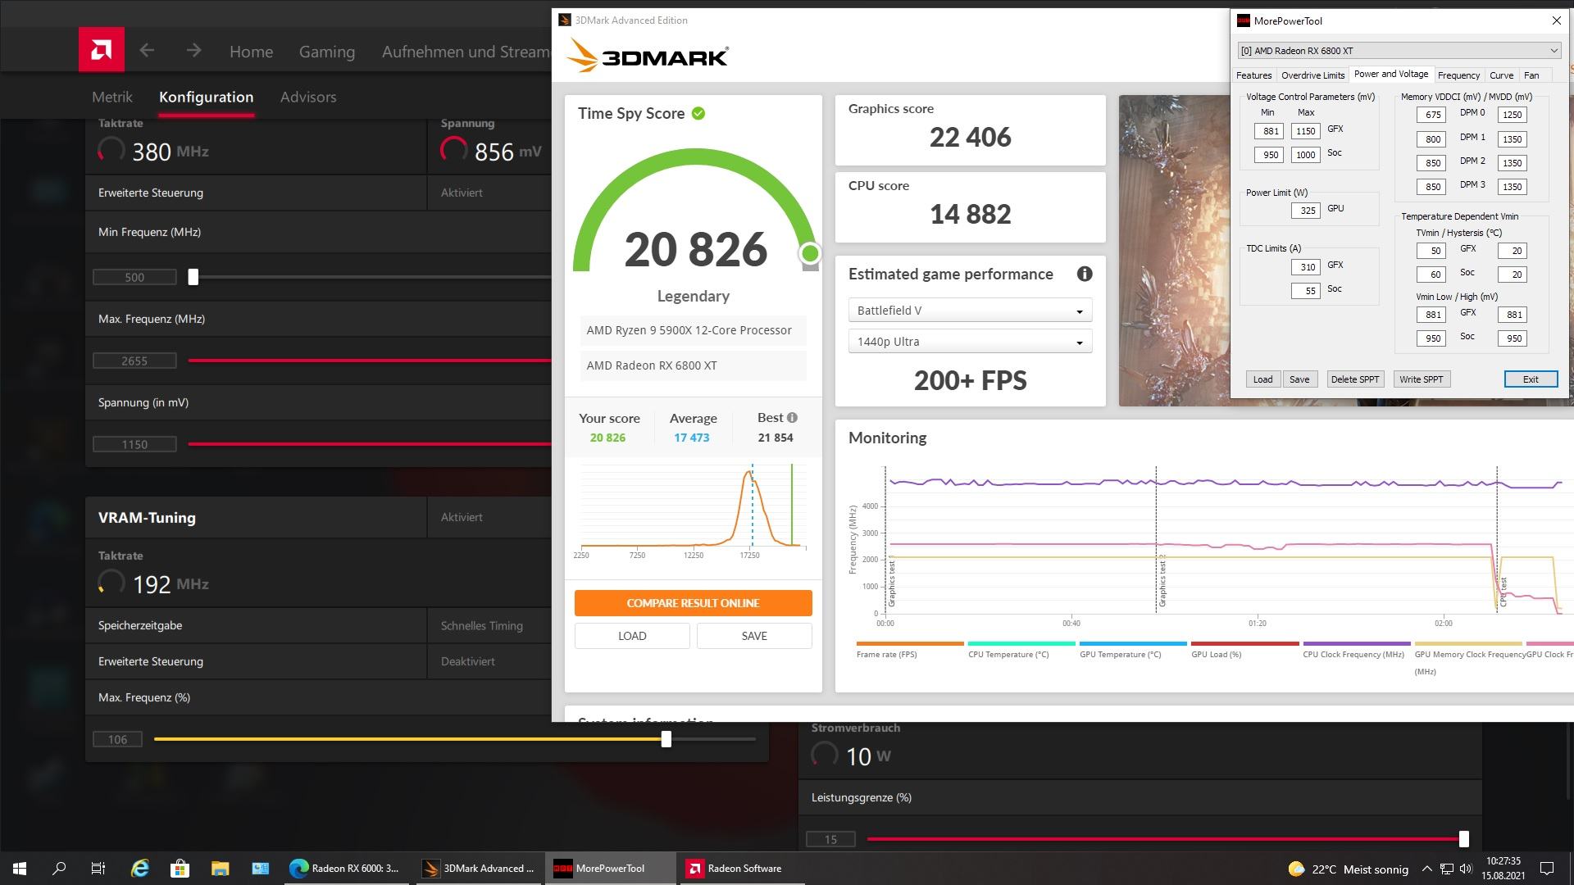This screenshot has width=1574, height=885.
Task: Switch to the Frequency tab in MorePowerTool
Action: (1458, 75)
